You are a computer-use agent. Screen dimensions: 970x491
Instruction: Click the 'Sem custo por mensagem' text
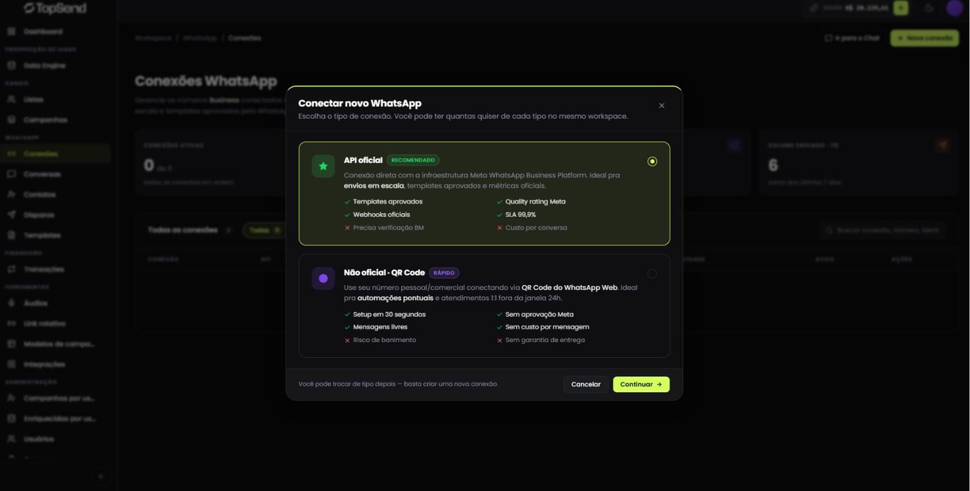(x=547, y=327)
